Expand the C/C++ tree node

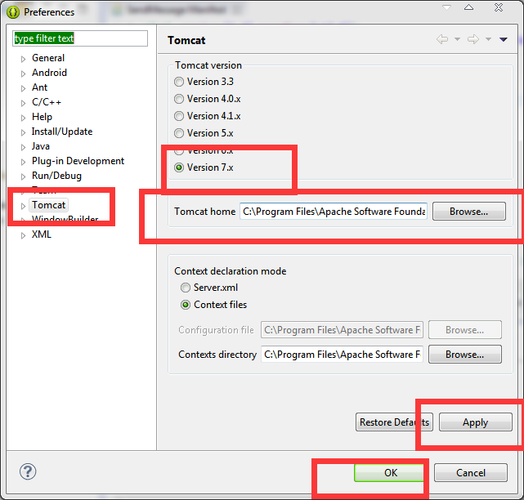pyautogui.click(x=23, y=103)
